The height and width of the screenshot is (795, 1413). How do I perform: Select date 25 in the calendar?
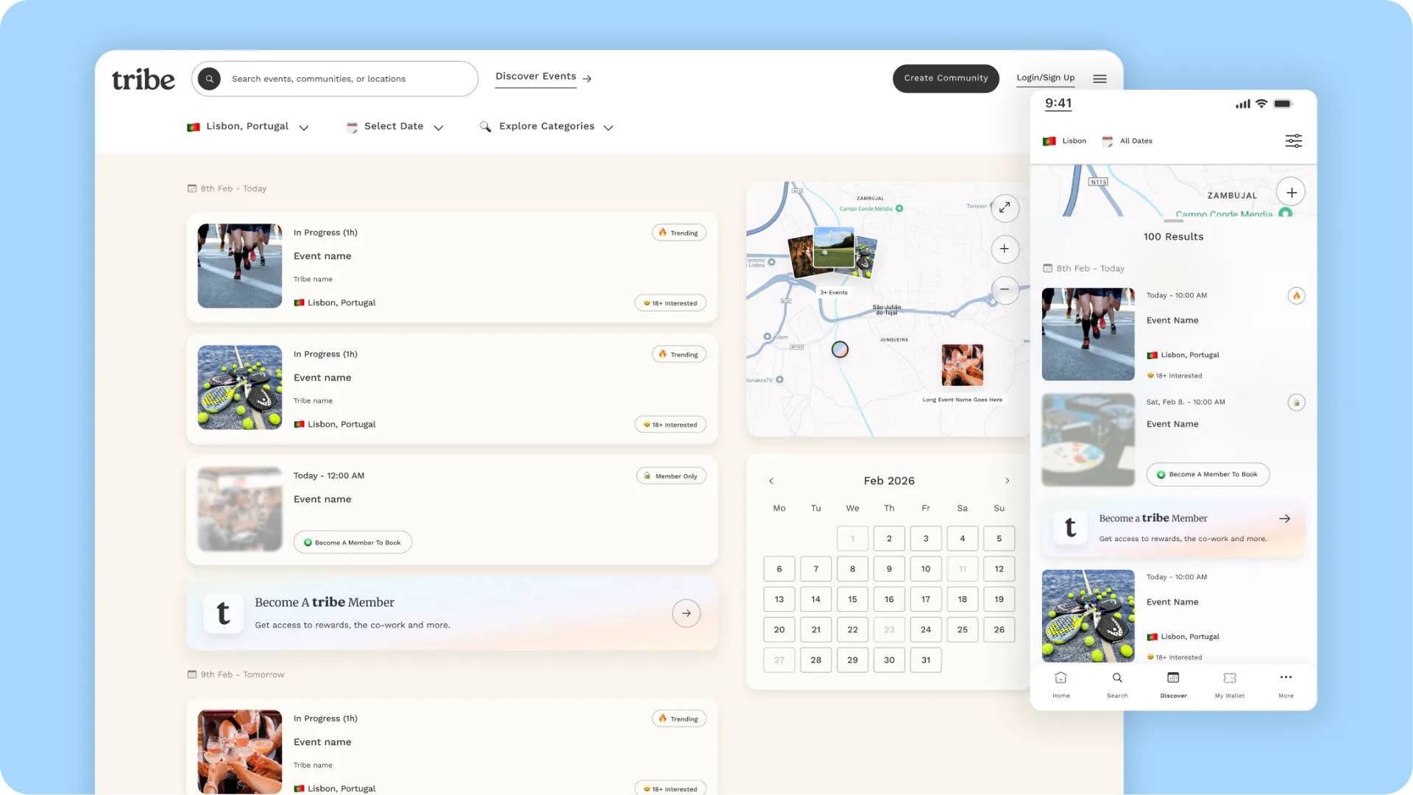coord(963,629)
